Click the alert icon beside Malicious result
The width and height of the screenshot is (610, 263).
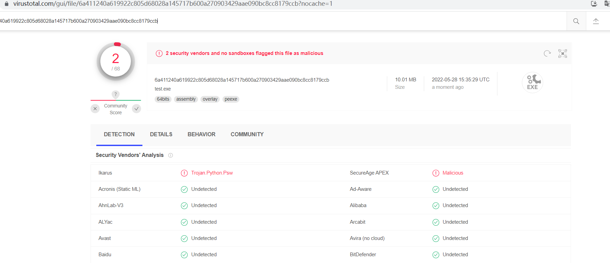pos(436,173)
